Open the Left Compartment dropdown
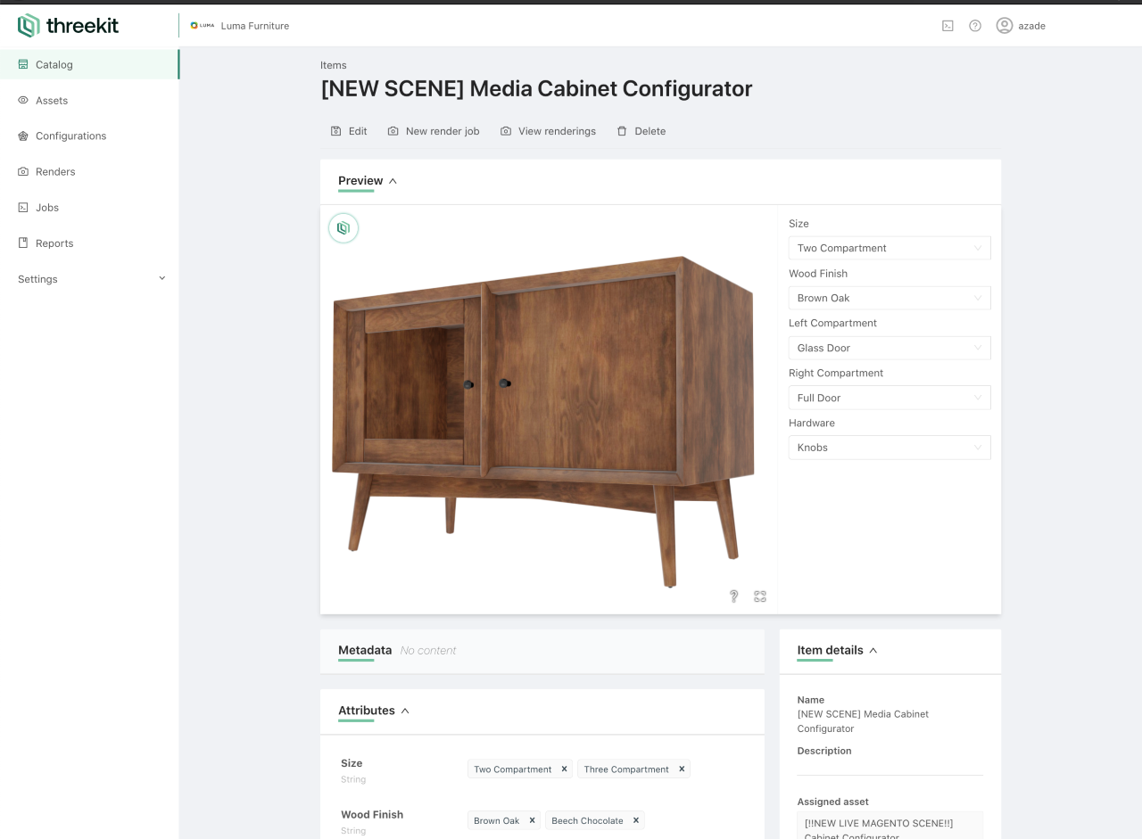The image size is (1142, 839). [890, 348]
